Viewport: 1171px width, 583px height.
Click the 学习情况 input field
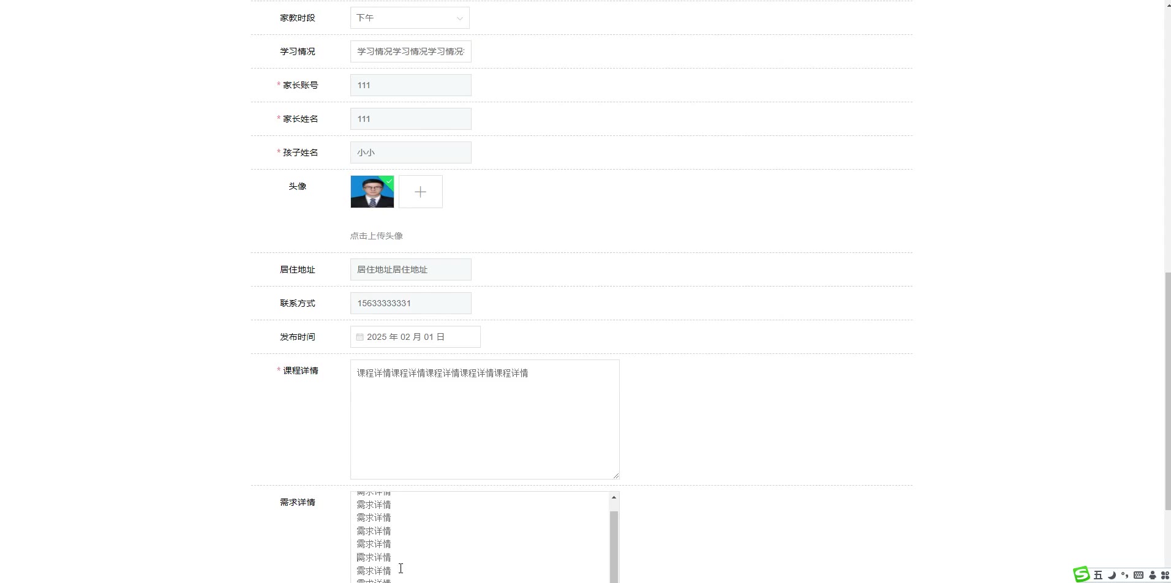(411, 51)
